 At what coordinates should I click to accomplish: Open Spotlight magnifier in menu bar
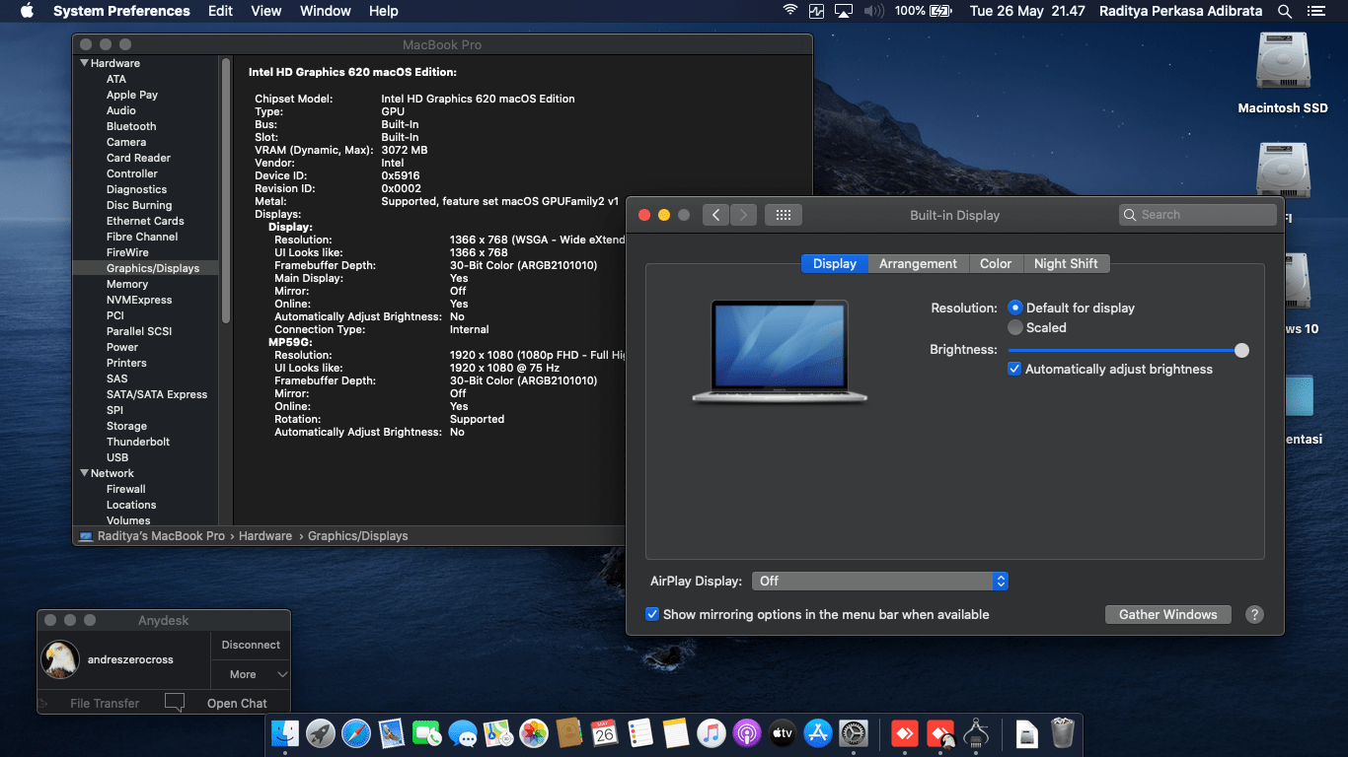[x=1285, y=11]
